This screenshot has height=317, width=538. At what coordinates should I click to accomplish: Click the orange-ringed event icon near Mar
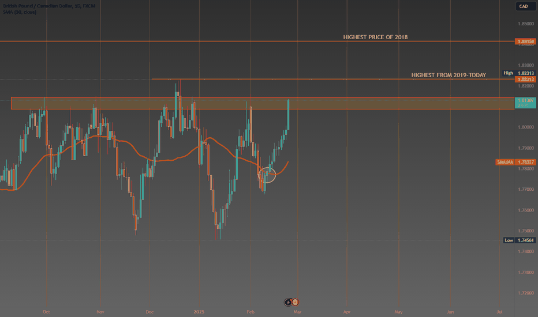(295, 302)
